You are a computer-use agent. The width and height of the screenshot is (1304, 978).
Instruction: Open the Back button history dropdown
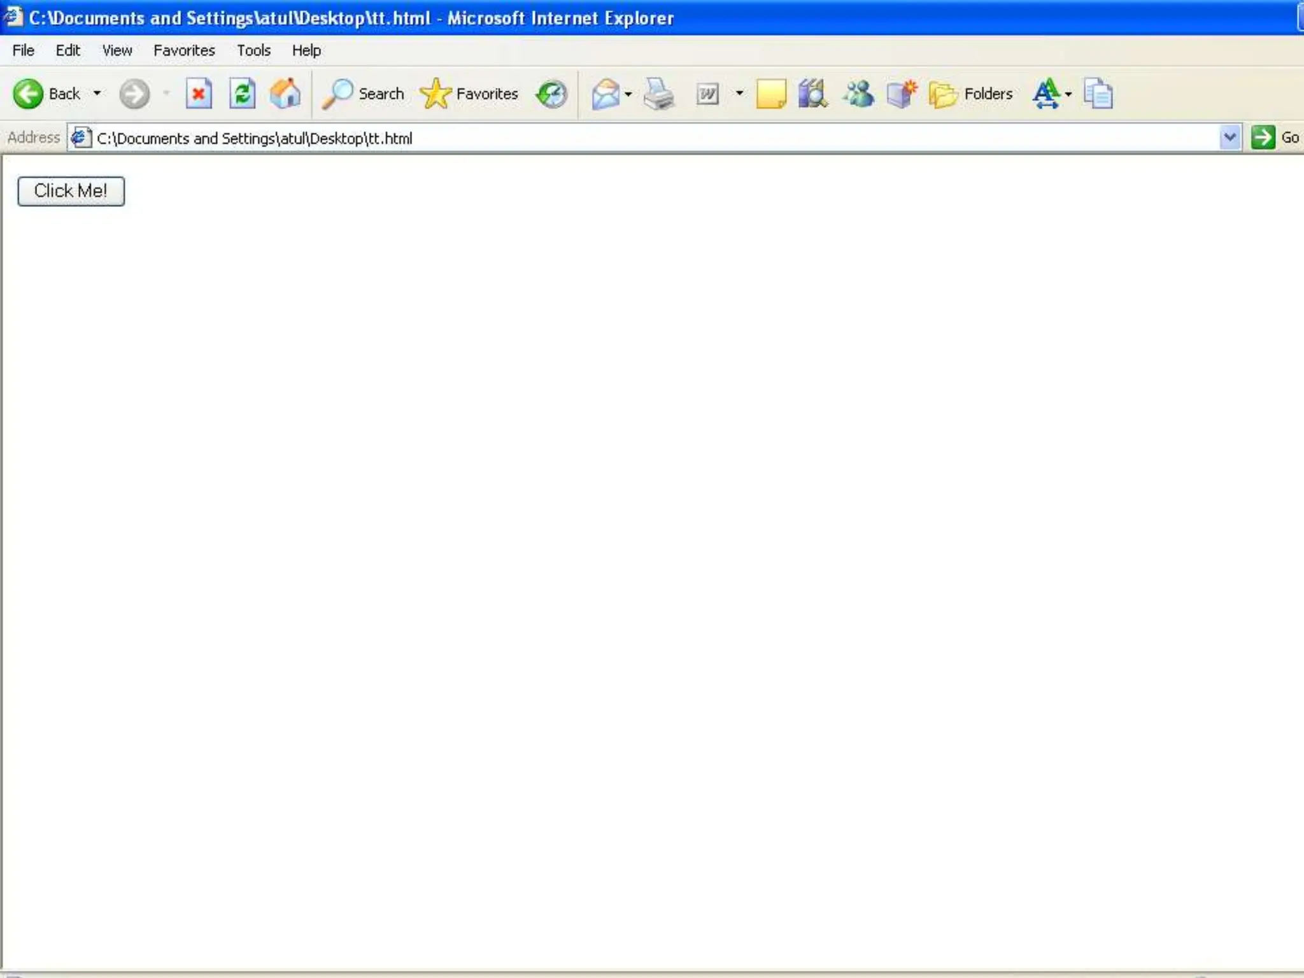[97, 94]
